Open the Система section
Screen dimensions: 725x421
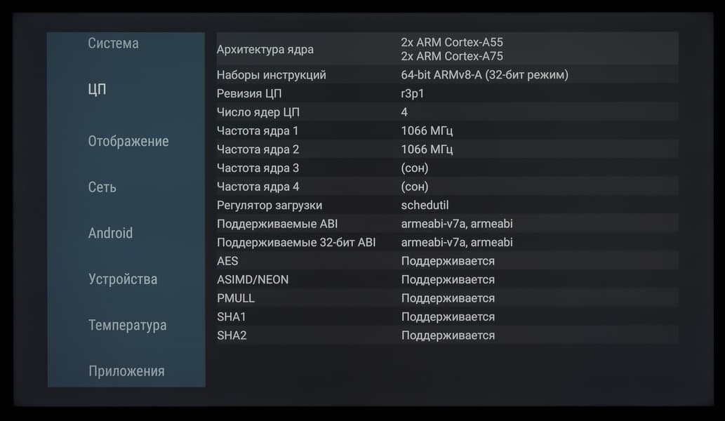(114, 44)
